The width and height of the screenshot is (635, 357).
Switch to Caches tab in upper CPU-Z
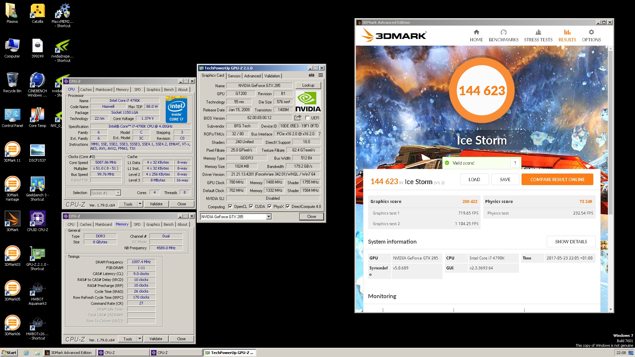pyautogui.click(x=86, y=90)
